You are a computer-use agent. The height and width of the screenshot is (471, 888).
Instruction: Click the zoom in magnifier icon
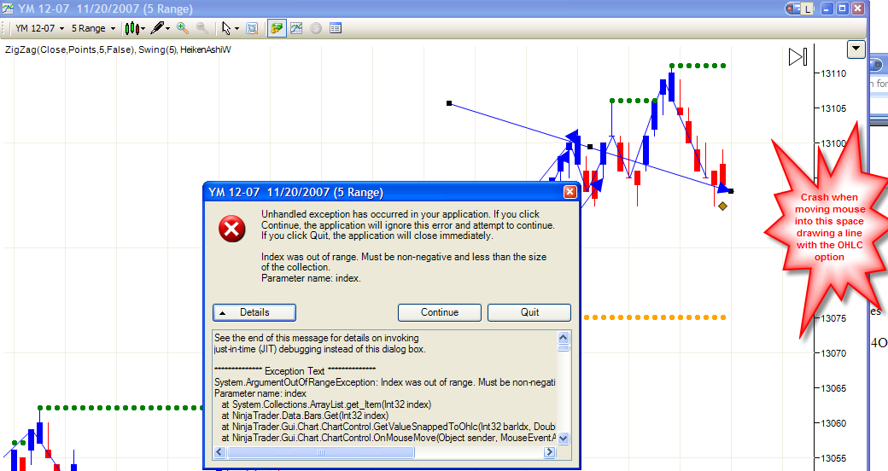pos(183,28)
